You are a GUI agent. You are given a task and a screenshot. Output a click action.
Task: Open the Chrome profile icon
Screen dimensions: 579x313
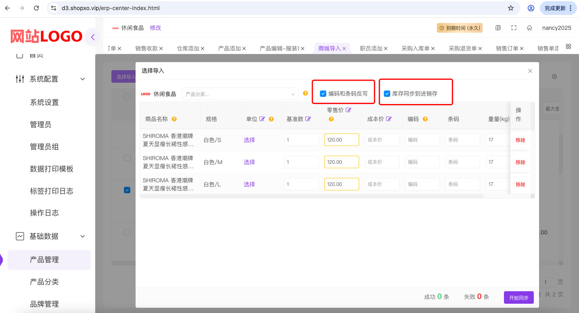click(531, 8)
